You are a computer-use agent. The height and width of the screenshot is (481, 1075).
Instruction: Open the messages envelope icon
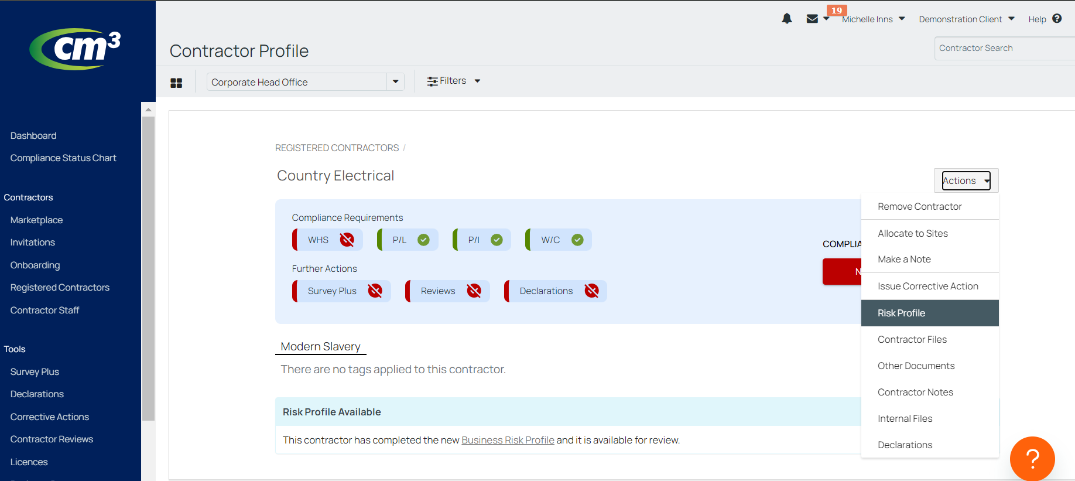click(x=812, y=19)
